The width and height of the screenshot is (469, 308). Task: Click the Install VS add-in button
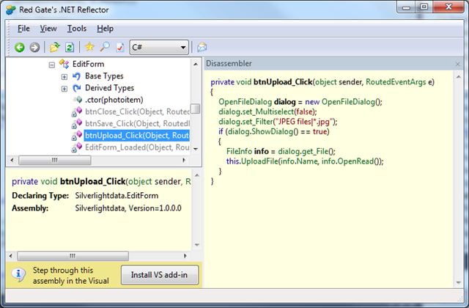click(x=160, y=275)
